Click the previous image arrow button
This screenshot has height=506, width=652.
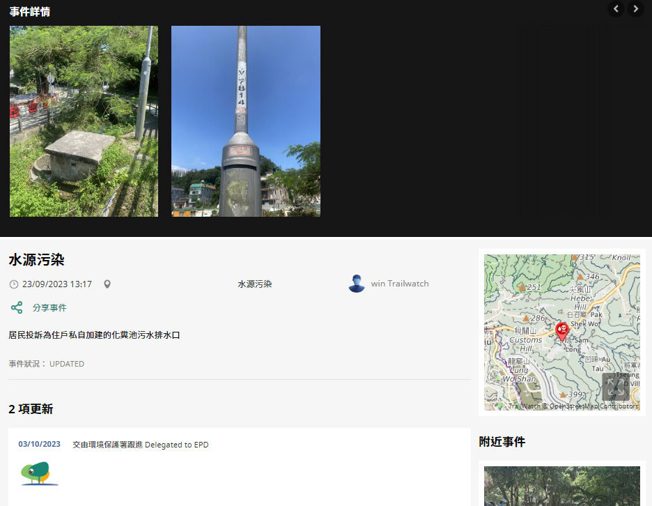616,8
